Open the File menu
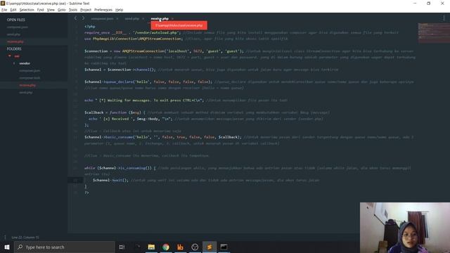Viewport: 450px width, 253px height. tap(4, 10)
